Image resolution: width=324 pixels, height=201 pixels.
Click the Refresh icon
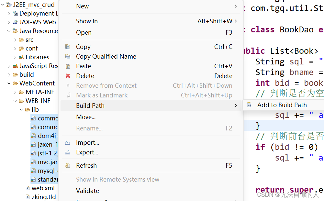point(68,165)
